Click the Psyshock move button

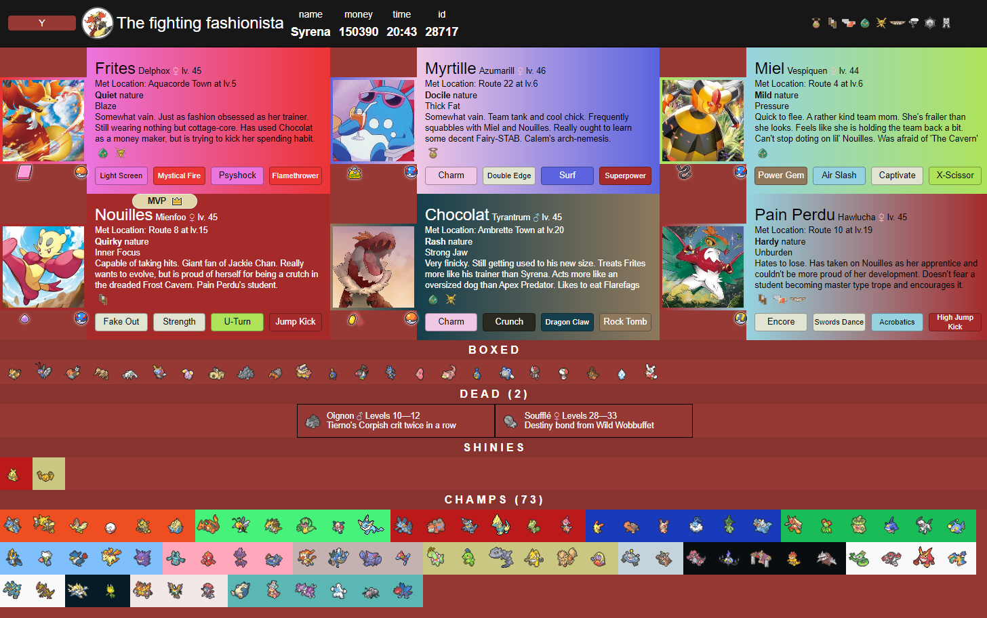pos(237,176)
